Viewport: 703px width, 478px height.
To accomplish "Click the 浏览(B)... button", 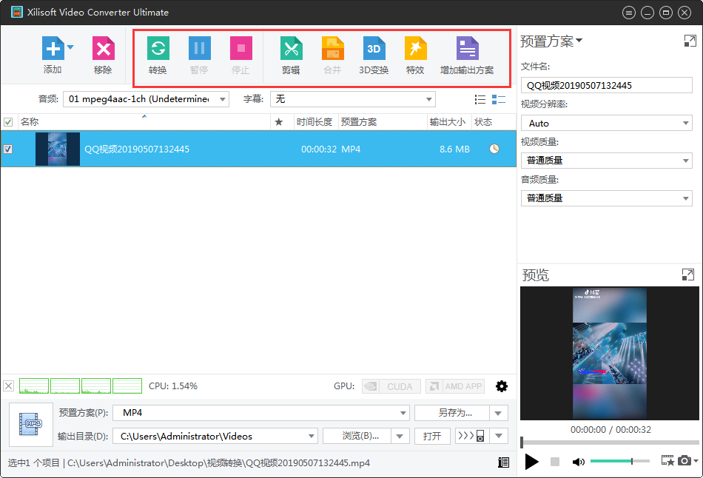I will (x=357, y=436).
